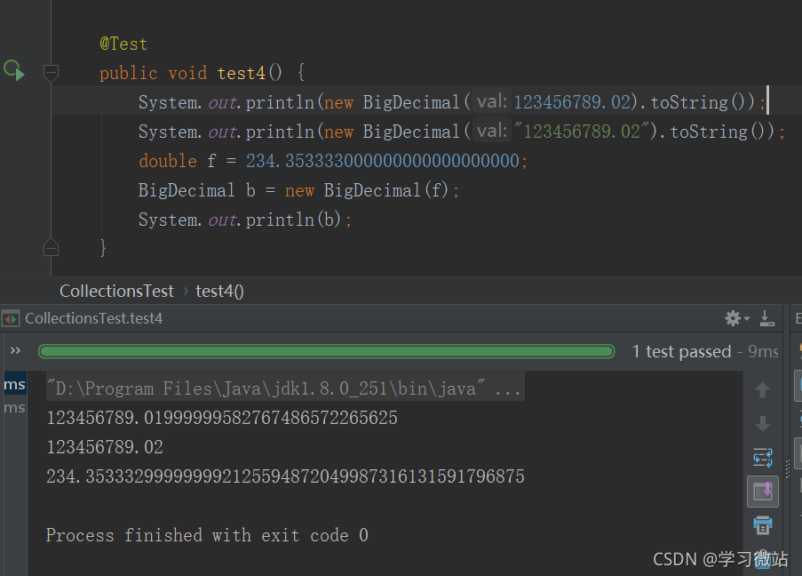Collapse the fold marker at test4 closing brace
The height and width of the screenshot is (576, 802).
coord(51,248)
